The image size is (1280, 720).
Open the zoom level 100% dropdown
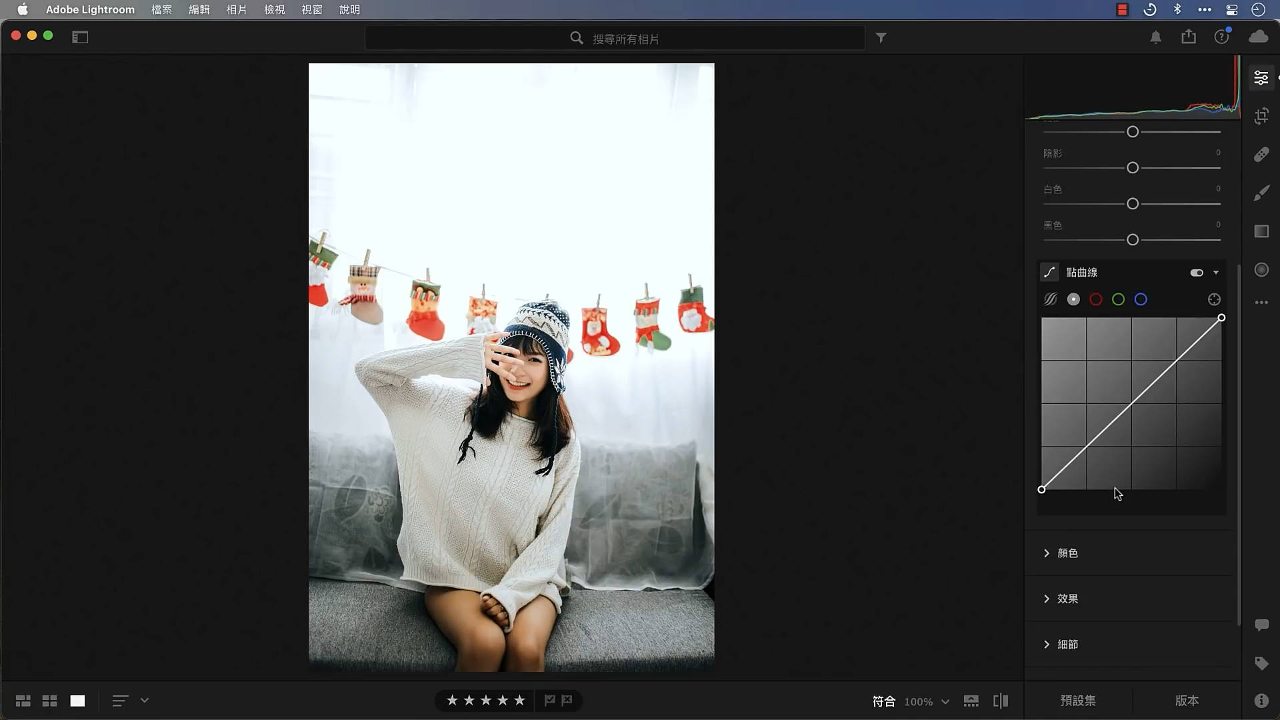(x=927, y=701)
